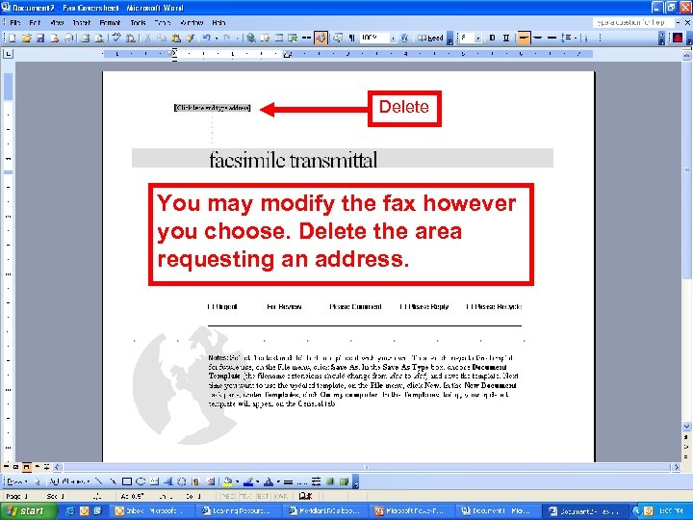Click the Research icon in the toolbar
This screenshot has width=693, height=520.
[130, 39]
